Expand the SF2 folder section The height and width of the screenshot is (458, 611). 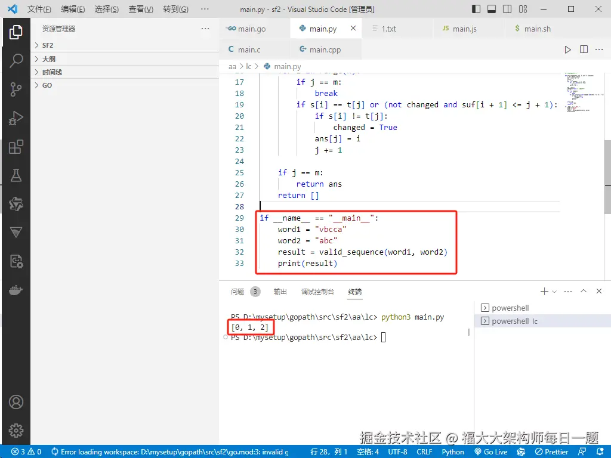coord(125,45)
